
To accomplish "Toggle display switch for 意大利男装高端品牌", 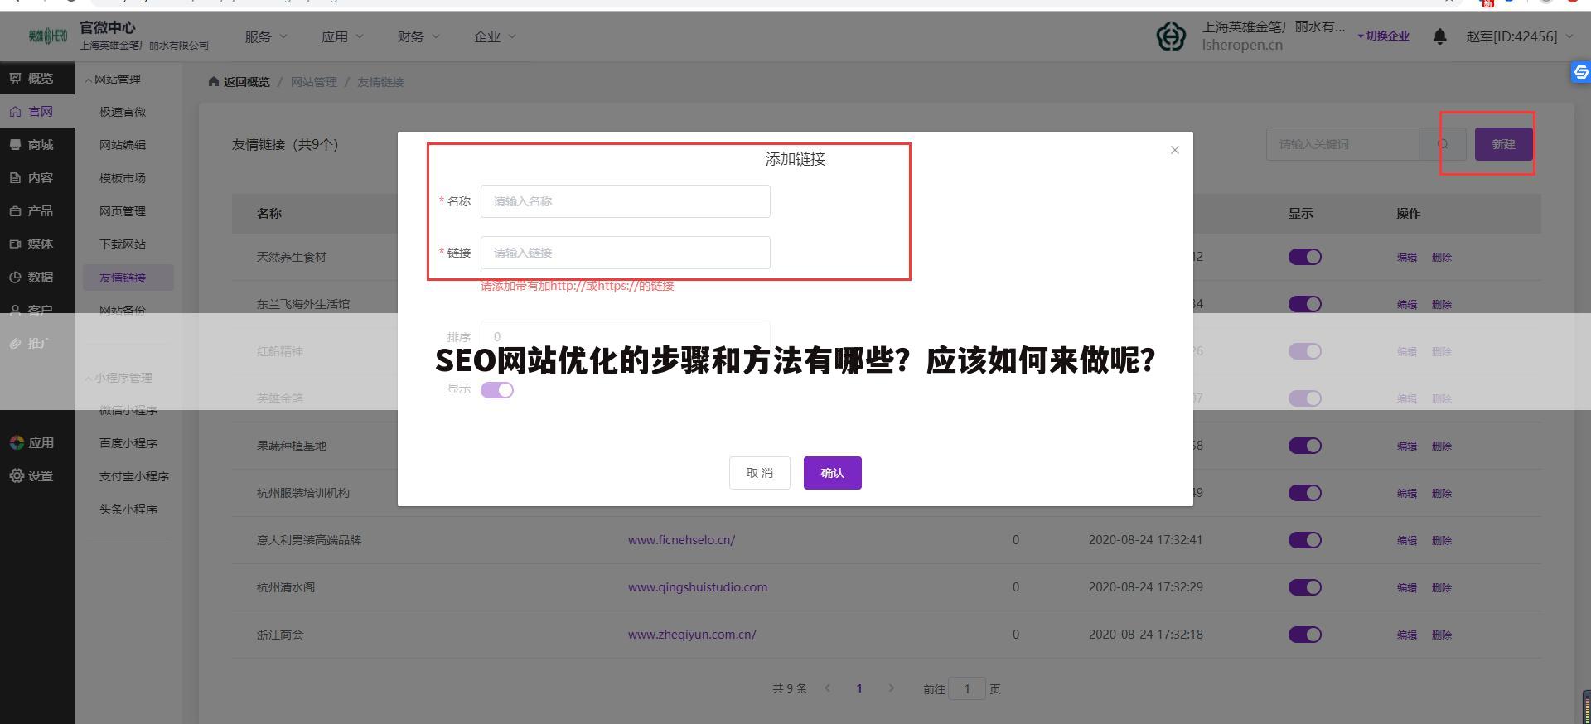I will tap(1304, 540).
